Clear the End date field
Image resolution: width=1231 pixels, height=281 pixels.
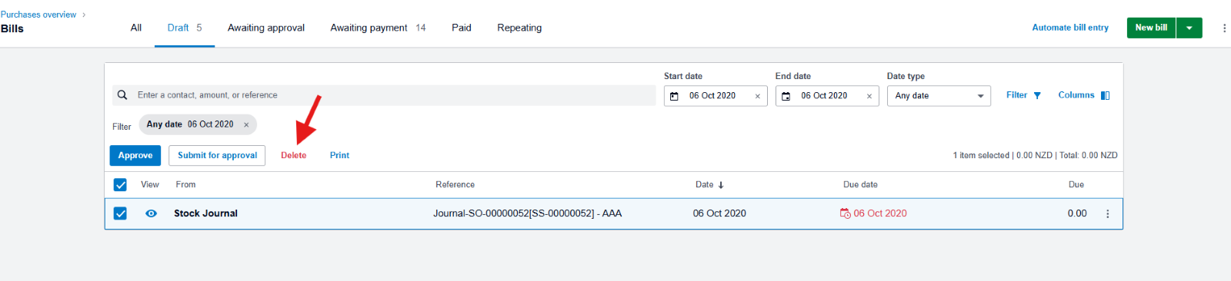pos(869,96)
